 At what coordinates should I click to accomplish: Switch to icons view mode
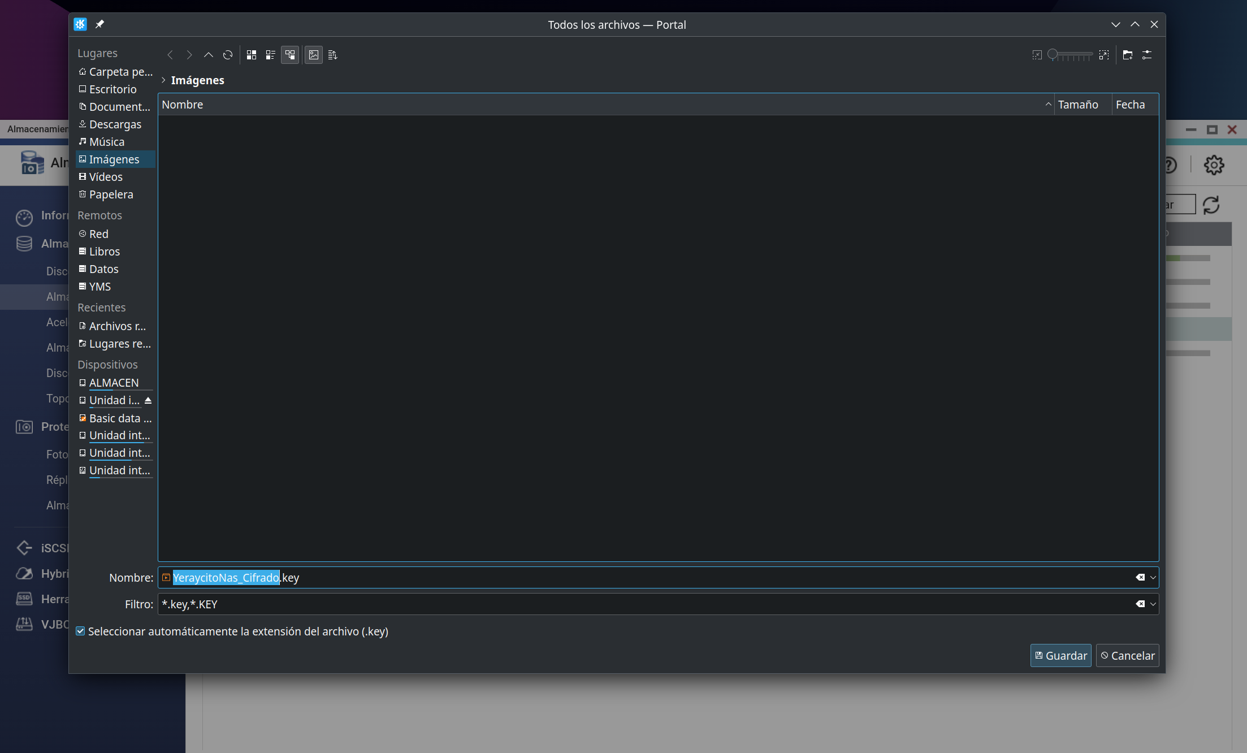(252, 55)
